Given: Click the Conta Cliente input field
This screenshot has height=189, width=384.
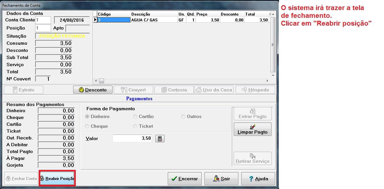Looking at the screenshot, I should point(43,20).
